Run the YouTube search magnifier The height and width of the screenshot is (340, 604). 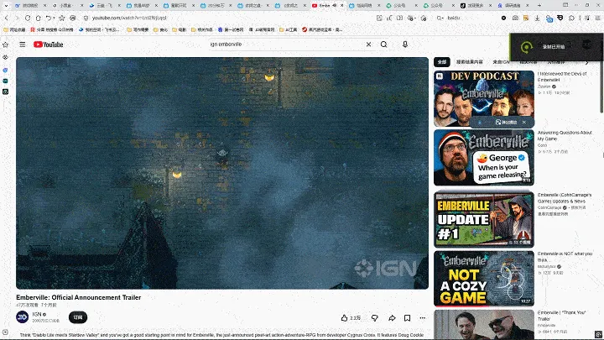[x=383, y=44]
